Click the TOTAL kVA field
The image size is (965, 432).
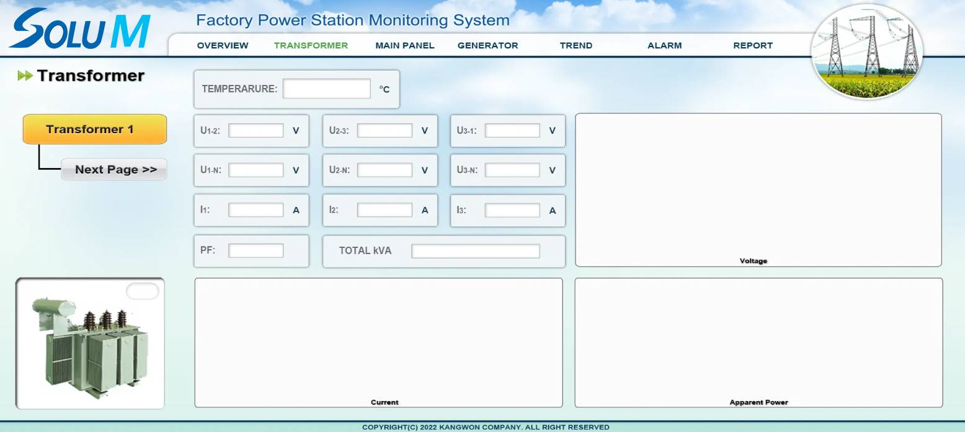tap(475, 251)
